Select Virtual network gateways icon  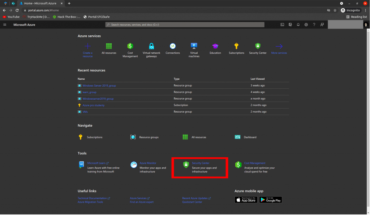point(151,46)
